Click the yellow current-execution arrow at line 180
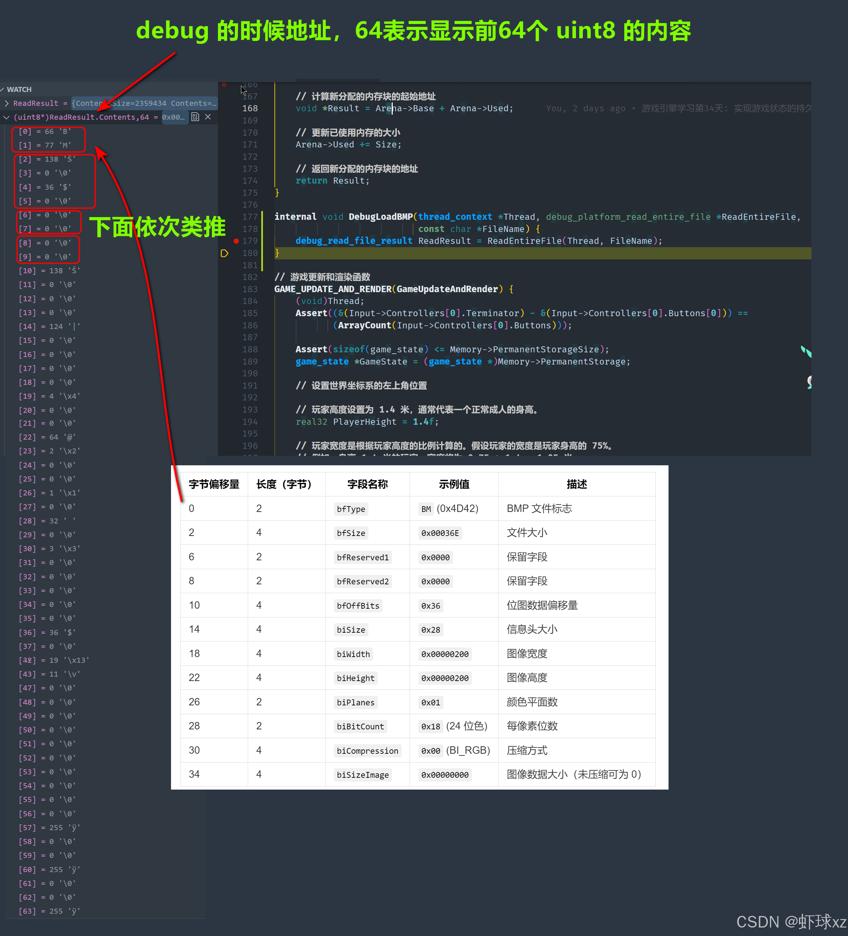 [x=224, y=253]
